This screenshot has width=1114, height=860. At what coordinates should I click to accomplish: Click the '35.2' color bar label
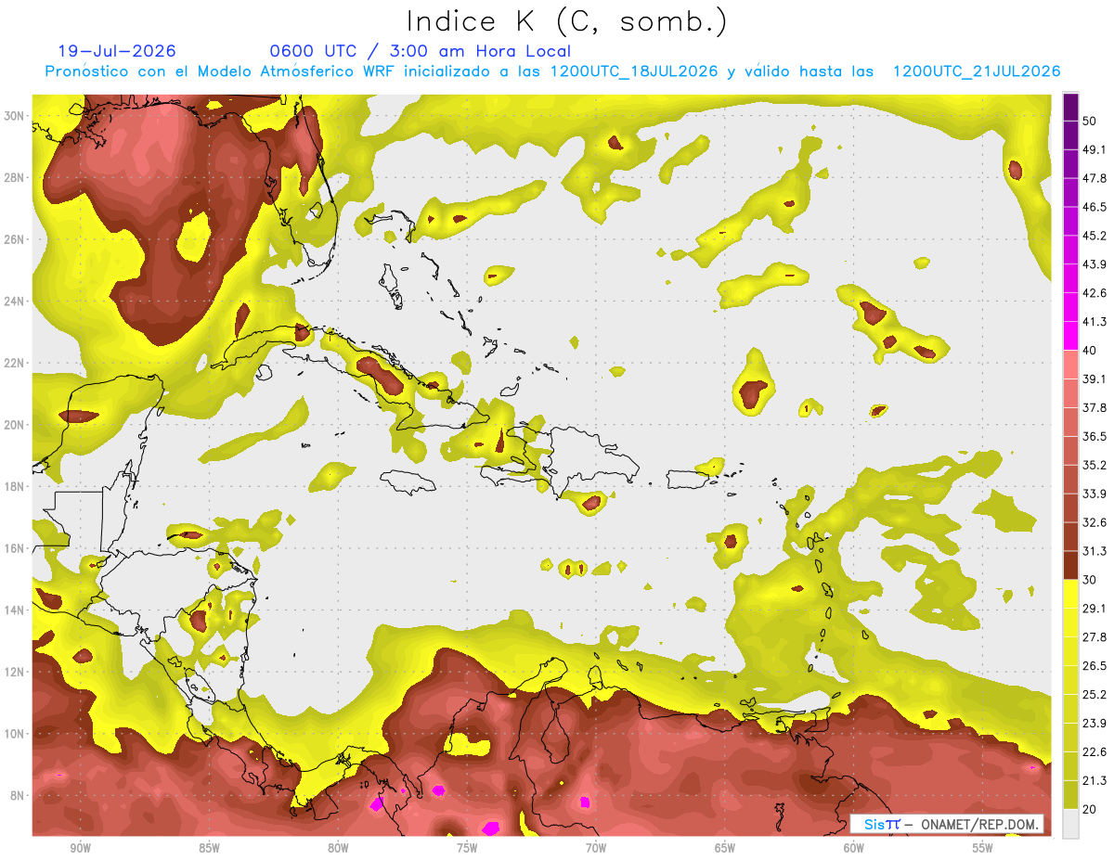pyautogui.click(x=1094, y=466)
